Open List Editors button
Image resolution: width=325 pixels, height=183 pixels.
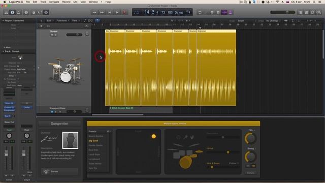(300, 12)
